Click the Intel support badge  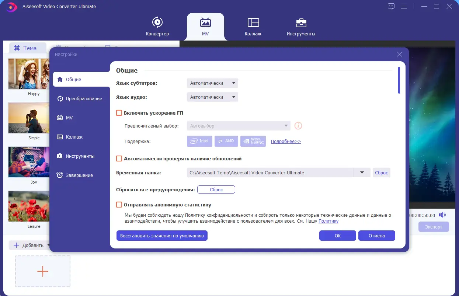pyautogui.click(x=199, y=141)
